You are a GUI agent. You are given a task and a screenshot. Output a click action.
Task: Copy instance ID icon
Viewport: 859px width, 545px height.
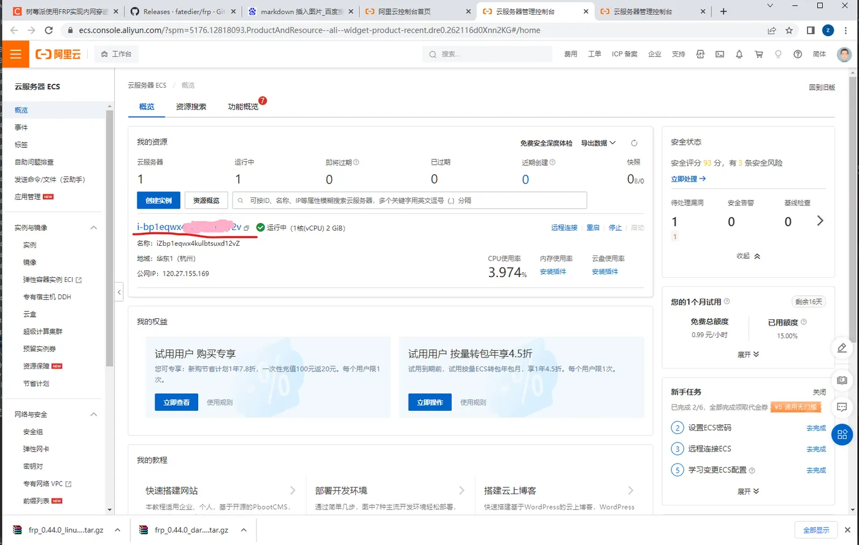pos(247,227)
